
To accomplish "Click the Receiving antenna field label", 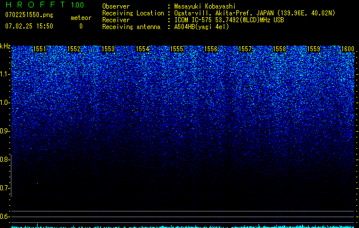I will point(131,27).
